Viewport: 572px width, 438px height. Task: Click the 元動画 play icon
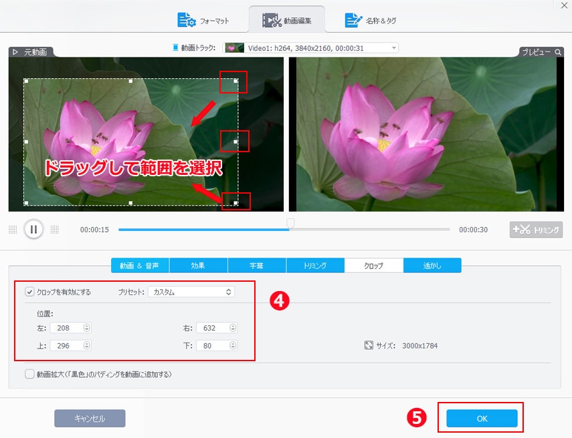click(15, 51)
